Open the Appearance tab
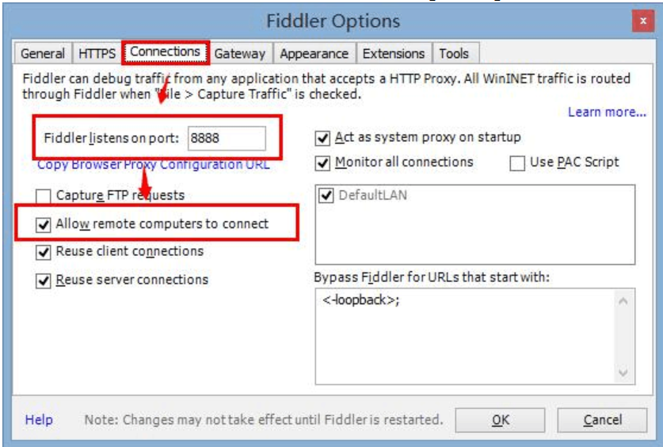 (314, 54)
